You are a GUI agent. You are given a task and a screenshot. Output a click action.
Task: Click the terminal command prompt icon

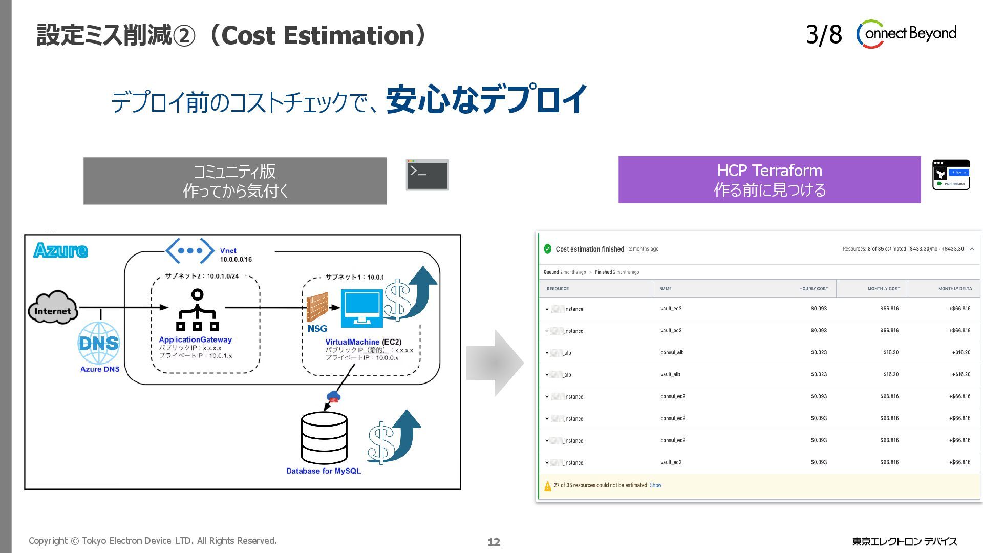coord(427,175)
